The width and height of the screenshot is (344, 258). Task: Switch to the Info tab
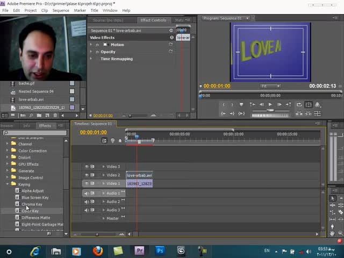tap(26, 126)
